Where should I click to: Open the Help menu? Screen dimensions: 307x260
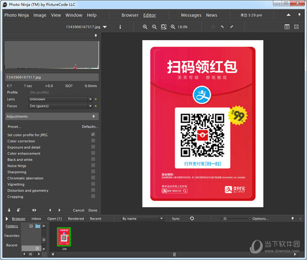92,15
